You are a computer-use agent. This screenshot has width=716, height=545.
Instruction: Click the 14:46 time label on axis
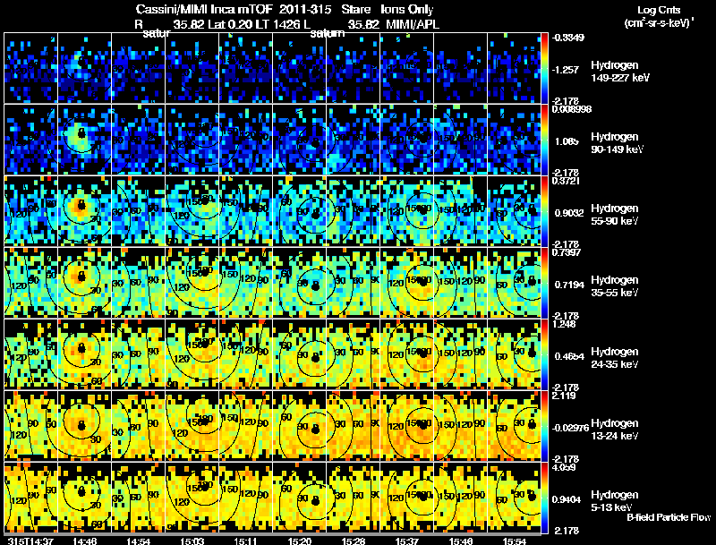click(x=84, y=541)
